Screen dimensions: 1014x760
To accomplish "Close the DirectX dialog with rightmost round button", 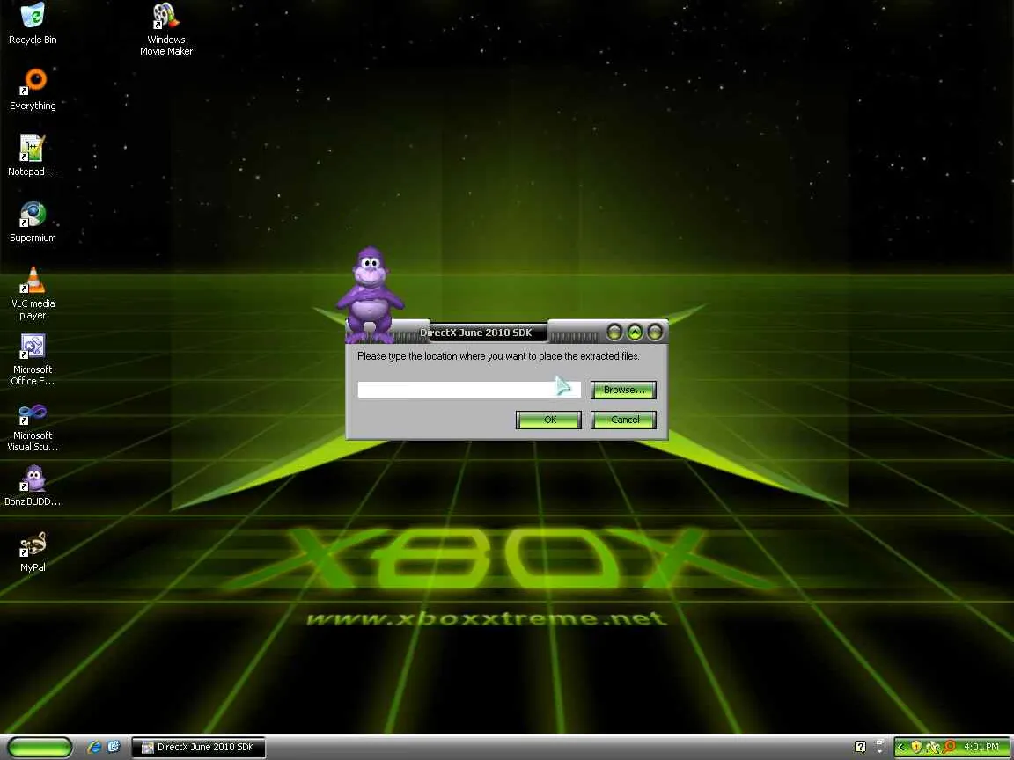I will pyautogui.click(x=655, y=332).
